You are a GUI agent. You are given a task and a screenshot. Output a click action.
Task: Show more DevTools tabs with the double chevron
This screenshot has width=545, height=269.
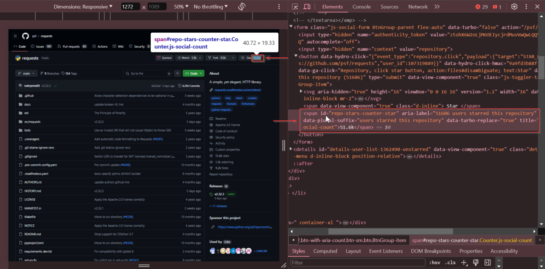(436, 7)
